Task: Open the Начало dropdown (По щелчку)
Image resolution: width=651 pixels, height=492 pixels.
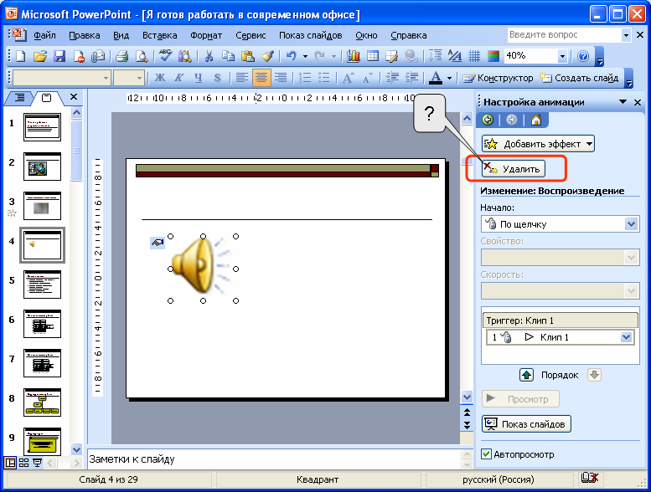Action: [631, 224]
